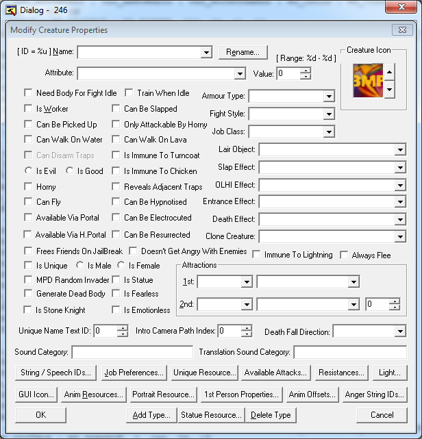422x439 pixels.
Task: Click the Creature Icon up arrow
Action: point(390,72)
